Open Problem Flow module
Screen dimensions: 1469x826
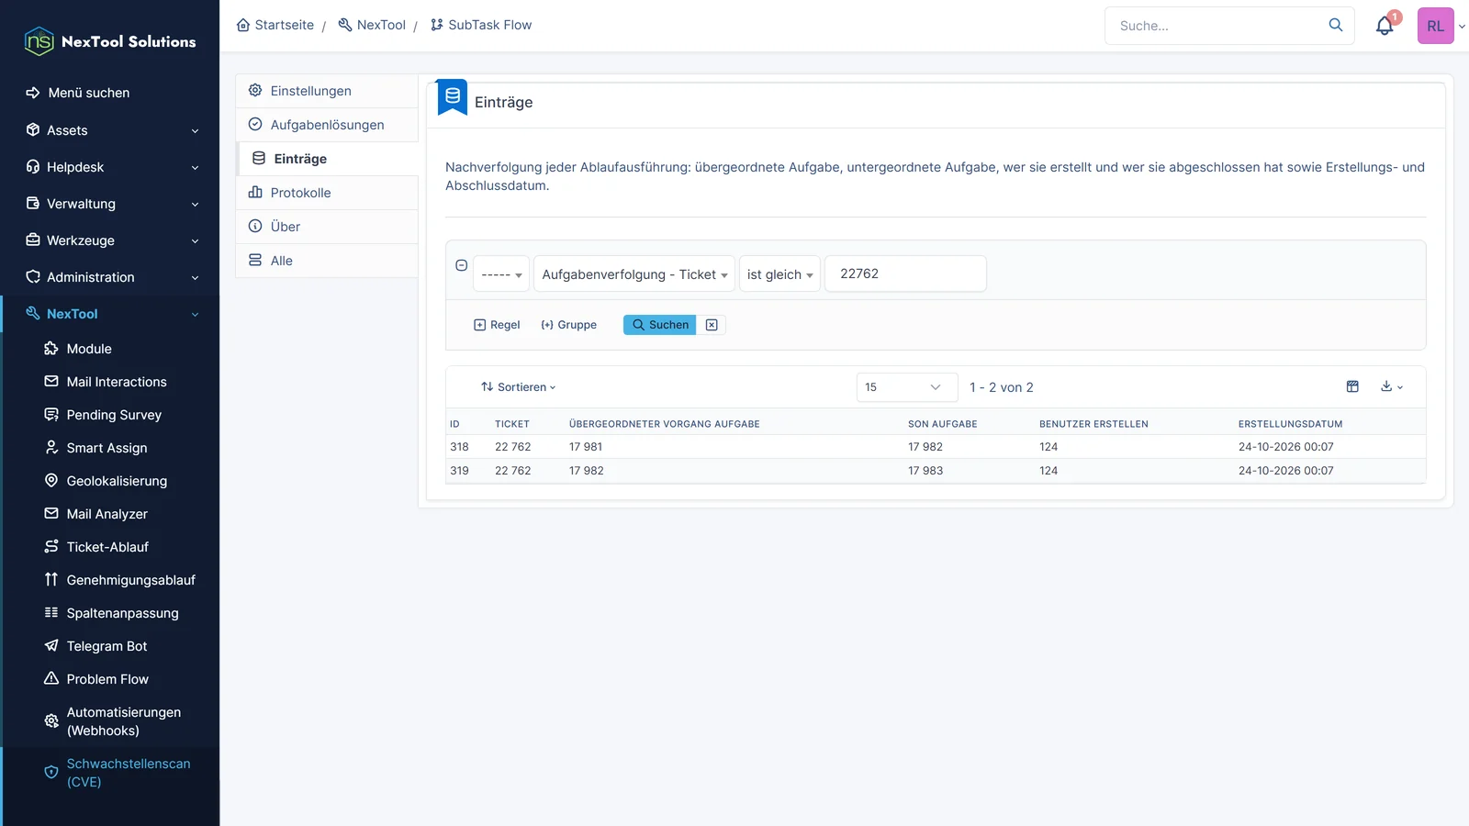pos(107,679)
